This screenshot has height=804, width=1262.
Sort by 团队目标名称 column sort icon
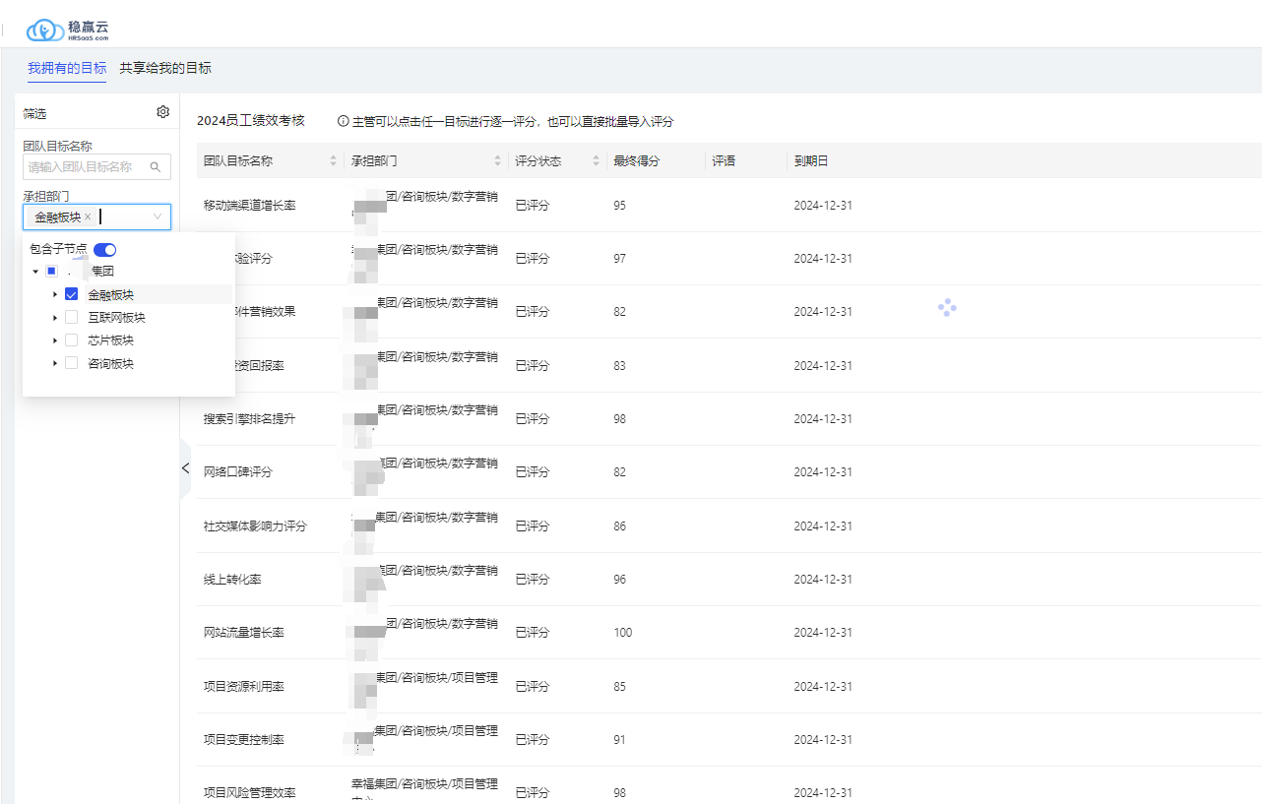(x=333, y=161)
